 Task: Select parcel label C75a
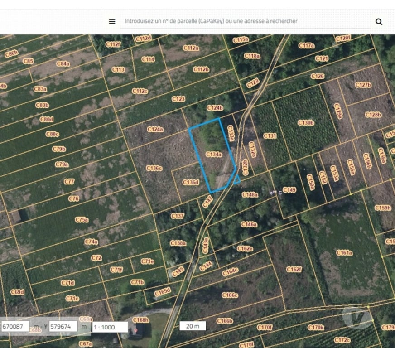pyautogui.click(x=82, y=220)
